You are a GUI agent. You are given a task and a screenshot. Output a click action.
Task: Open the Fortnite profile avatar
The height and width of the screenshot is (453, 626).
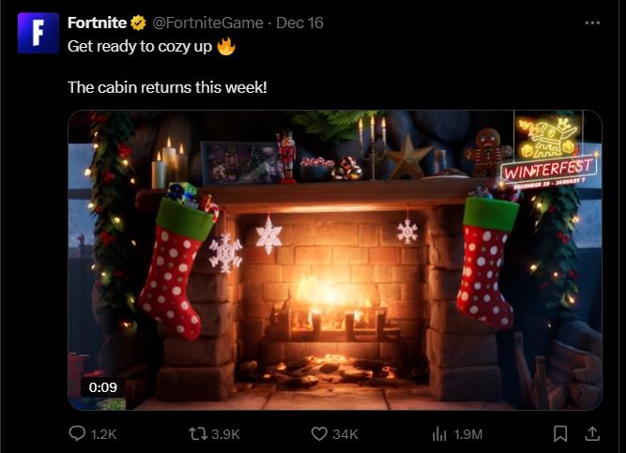click(38, 33)
